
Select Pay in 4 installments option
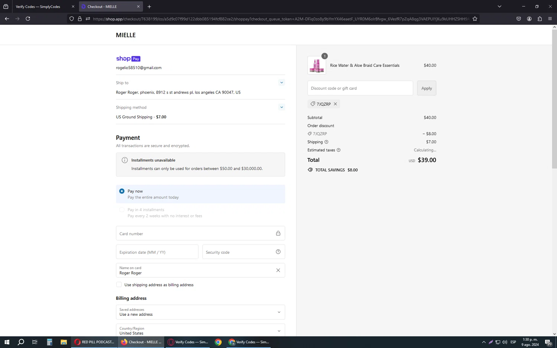pos(122,210)
